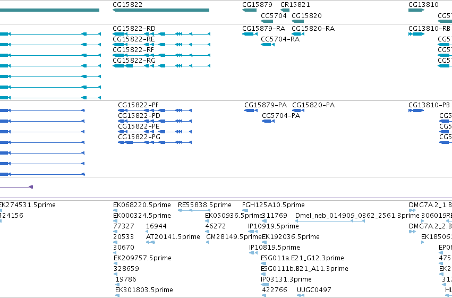
Task: Select protein CG15822-PE
Action: tap(155, 132)
